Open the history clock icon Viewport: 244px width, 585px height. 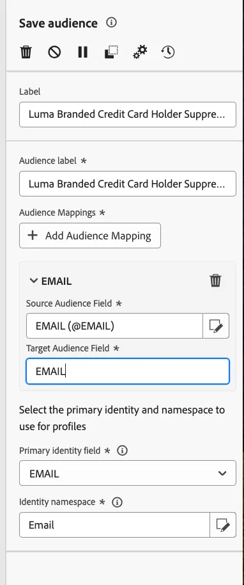point(168,52)
